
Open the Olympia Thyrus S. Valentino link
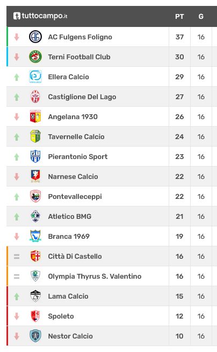95,276
